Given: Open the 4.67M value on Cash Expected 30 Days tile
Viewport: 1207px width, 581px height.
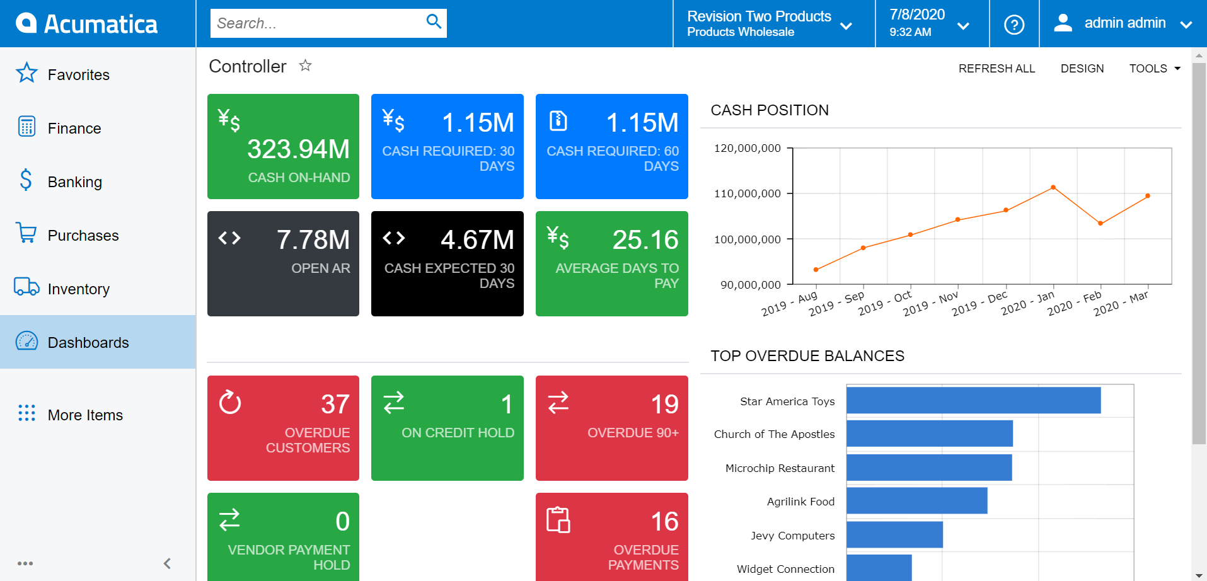Looking at the screenshot, I should click(x=477, y=239).
